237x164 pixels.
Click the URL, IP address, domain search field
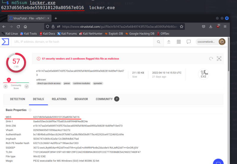[83, 42]
